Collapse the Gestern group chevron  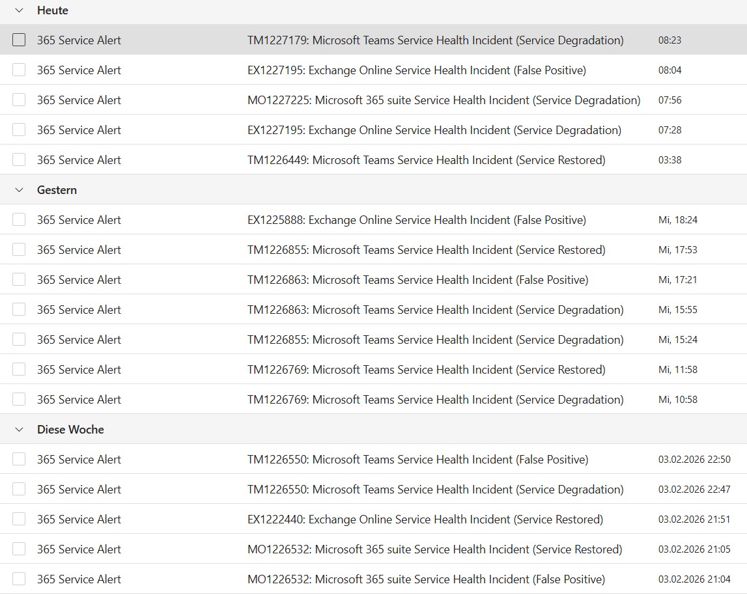19,190
